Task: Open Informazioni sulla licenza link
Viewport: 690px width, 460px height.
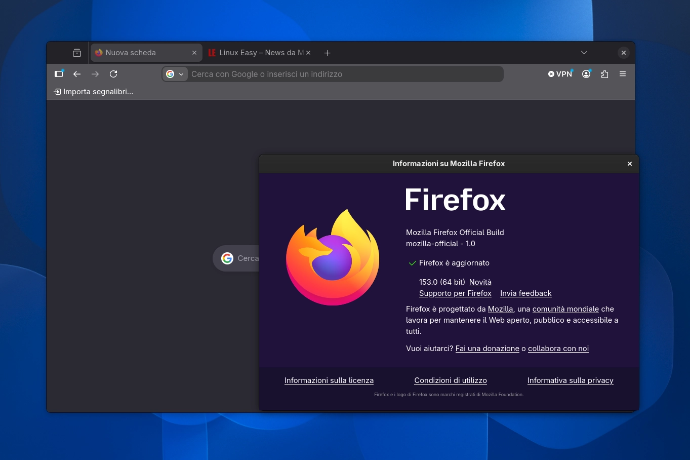Action: (x=329, y=380)
